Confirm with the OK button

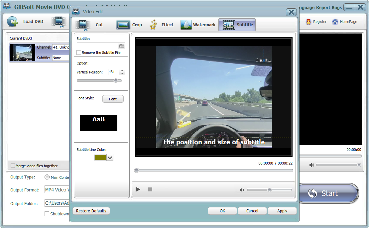click(x=222, y=211)
